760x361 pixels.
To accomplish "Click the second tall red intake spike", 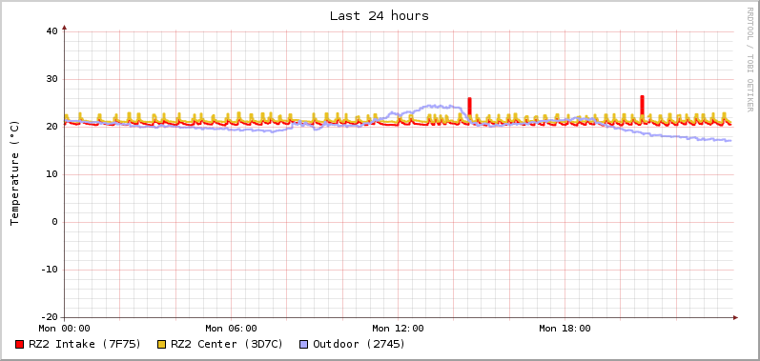I will (x=642, y=106).
